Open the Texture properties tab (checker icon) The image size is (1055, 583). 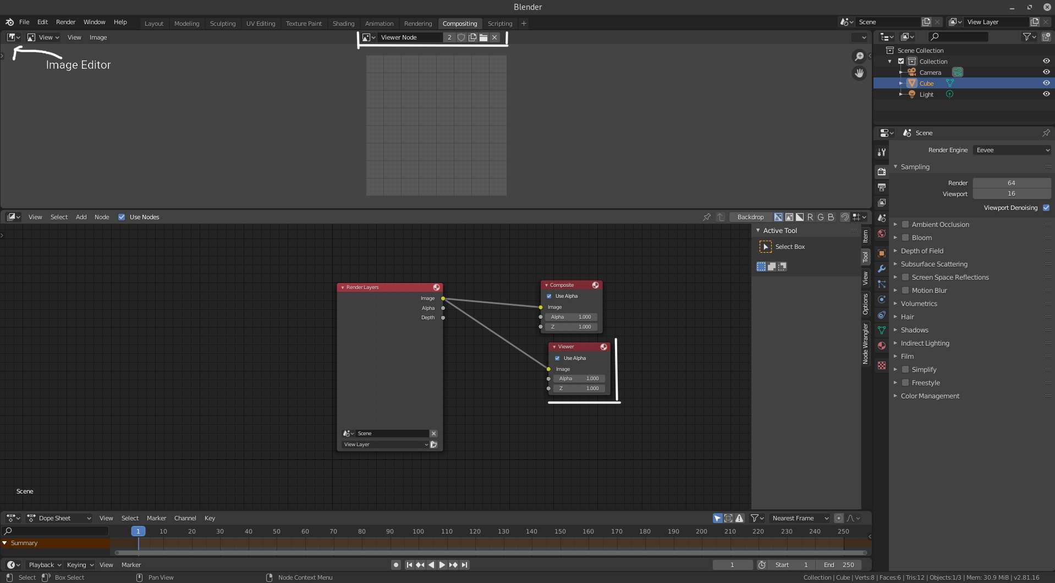point(882,365)
